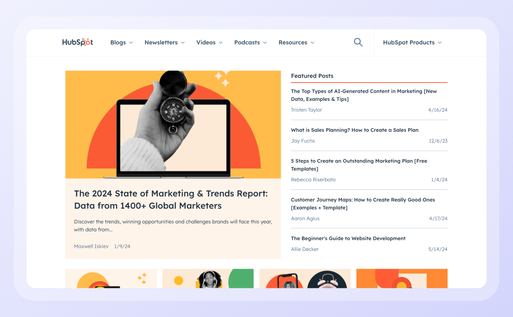Open the compass hero image article

173,124
